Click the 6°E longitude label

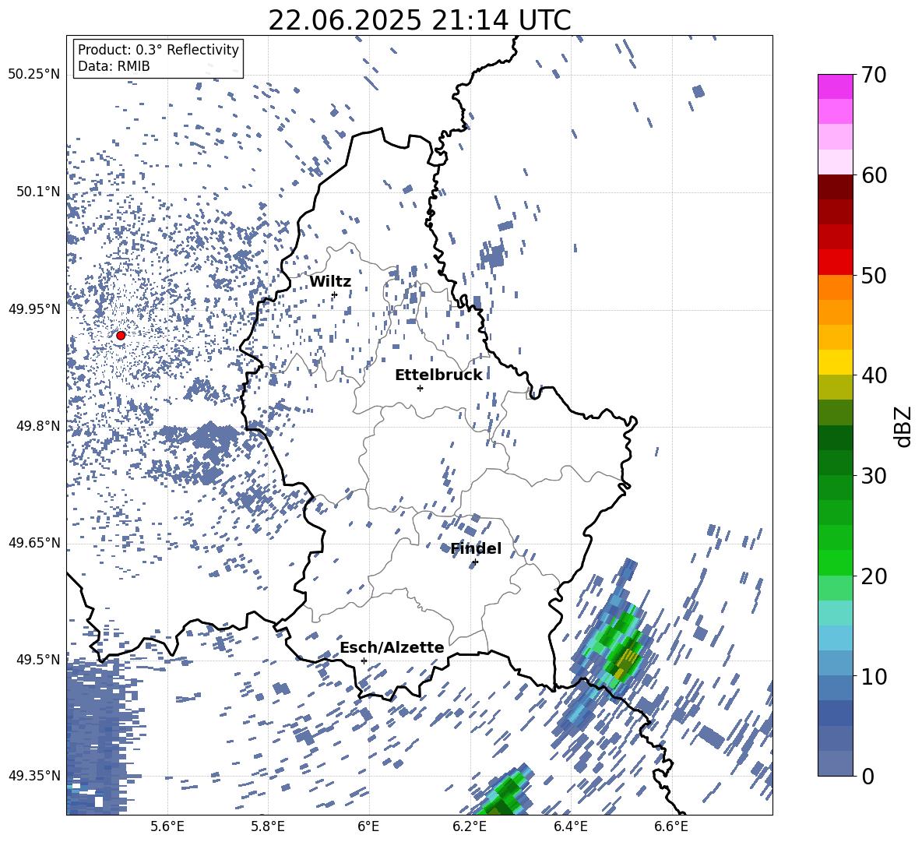pos(368,826)
